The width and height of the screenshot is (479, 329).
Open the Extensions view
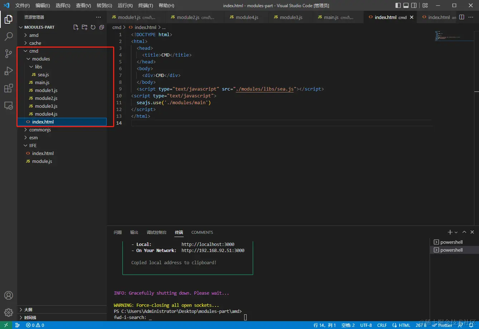tap(9, 88)
